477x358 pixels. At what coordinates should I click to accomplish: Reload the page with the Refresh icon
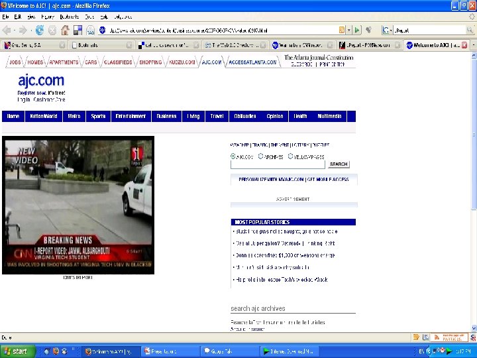[x=40, y=30]
